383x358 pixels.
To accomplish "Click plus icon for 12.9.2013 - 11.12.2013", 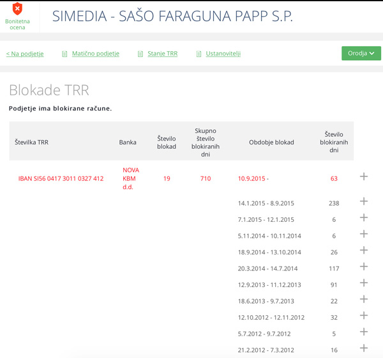I will (x=364, y=283).
